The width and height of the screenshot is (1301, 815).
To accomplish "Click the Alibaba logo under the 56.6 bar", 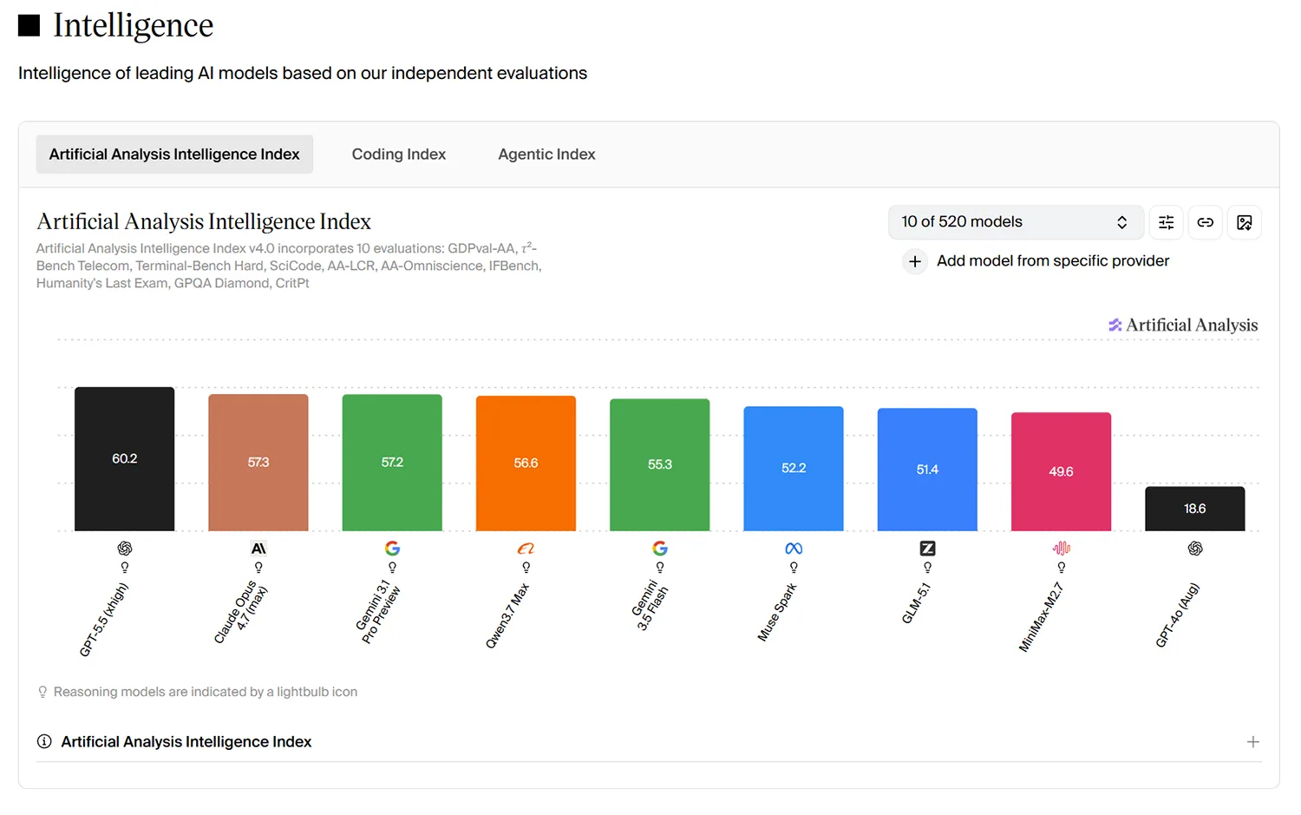I will click(526, 549).
